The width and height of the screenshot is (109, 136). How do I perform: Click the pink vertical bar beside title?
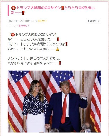pyautogui.click(x=8, y=10)
